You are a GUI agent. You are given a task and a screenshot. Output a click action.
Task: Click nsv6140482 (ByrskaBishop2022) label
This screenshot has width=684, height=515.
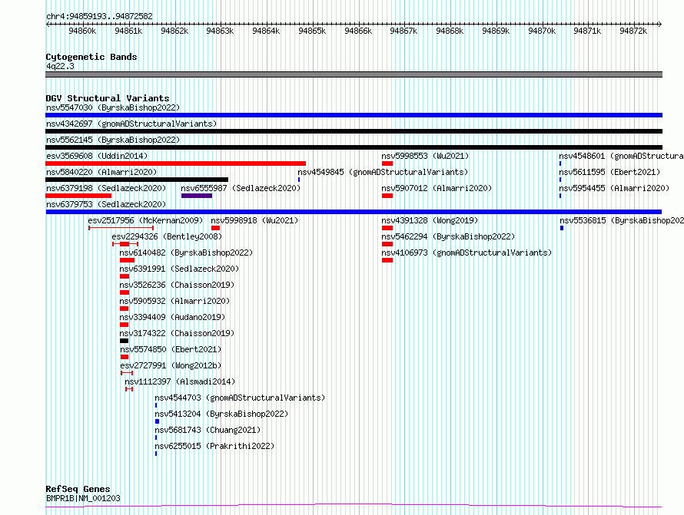[x=186, y=253]
